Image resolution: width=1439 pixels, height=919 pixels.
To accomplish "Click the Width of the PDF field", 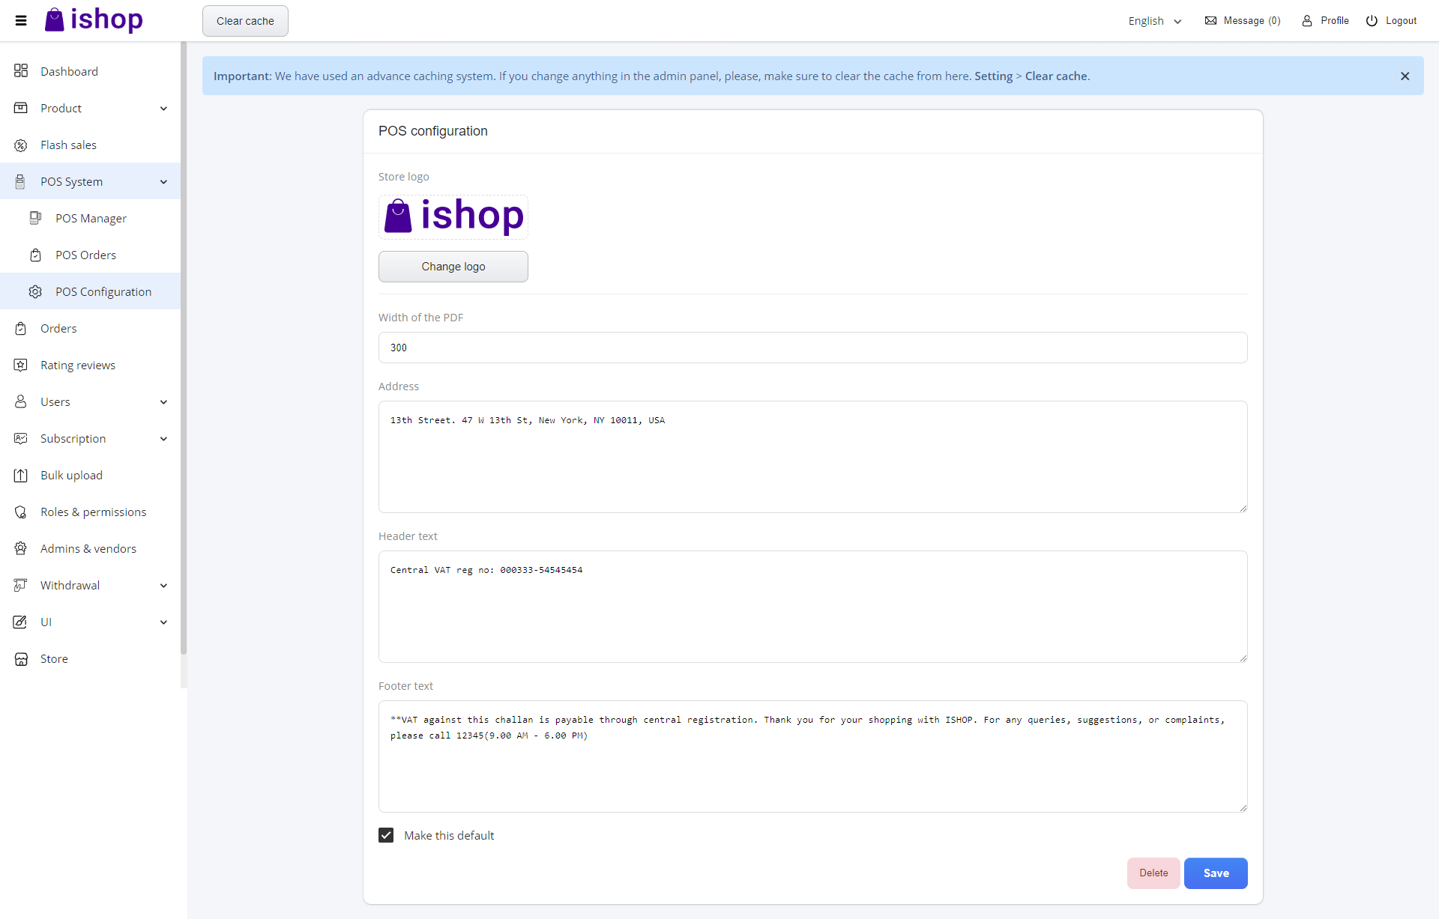I will [812, 348].
